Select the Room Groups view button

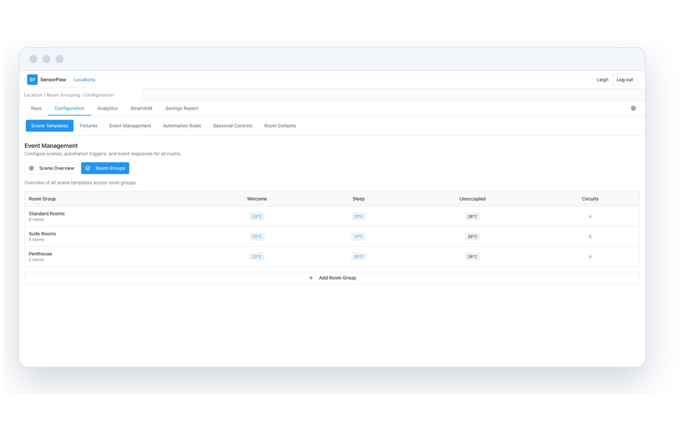pos(105,168)
